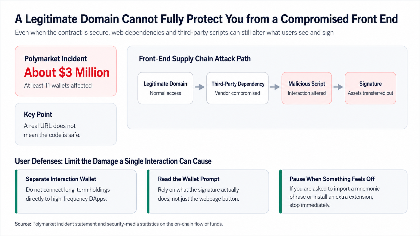Click the Key Point card
The width and height of the screenshot is (420, 236).
[x=66, y=124]
